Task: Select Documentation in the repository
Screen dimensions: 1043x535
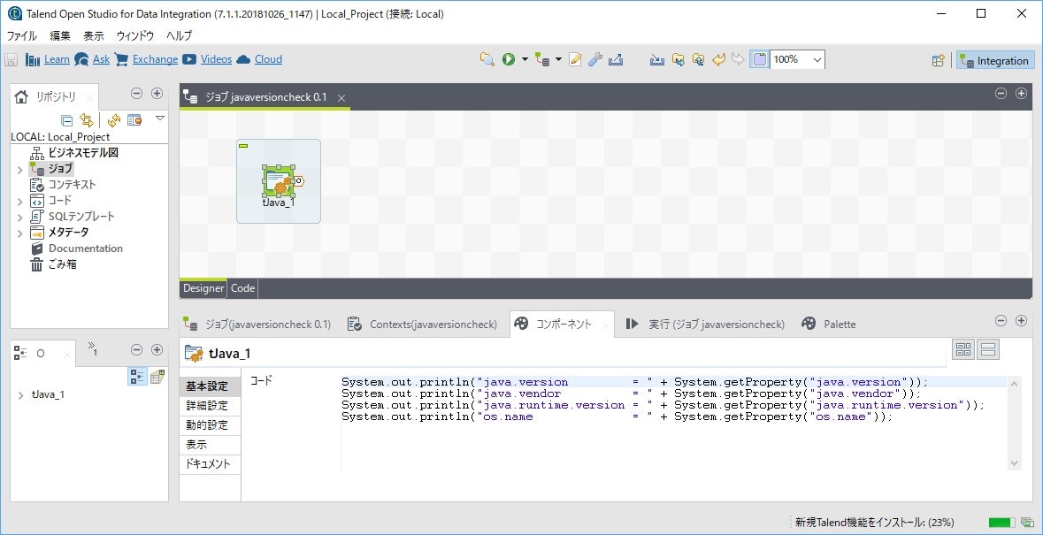Action: (85, 248)
